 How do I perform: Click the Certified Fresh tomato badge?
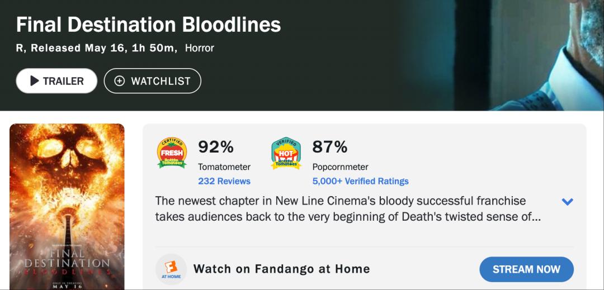(172, 153)
